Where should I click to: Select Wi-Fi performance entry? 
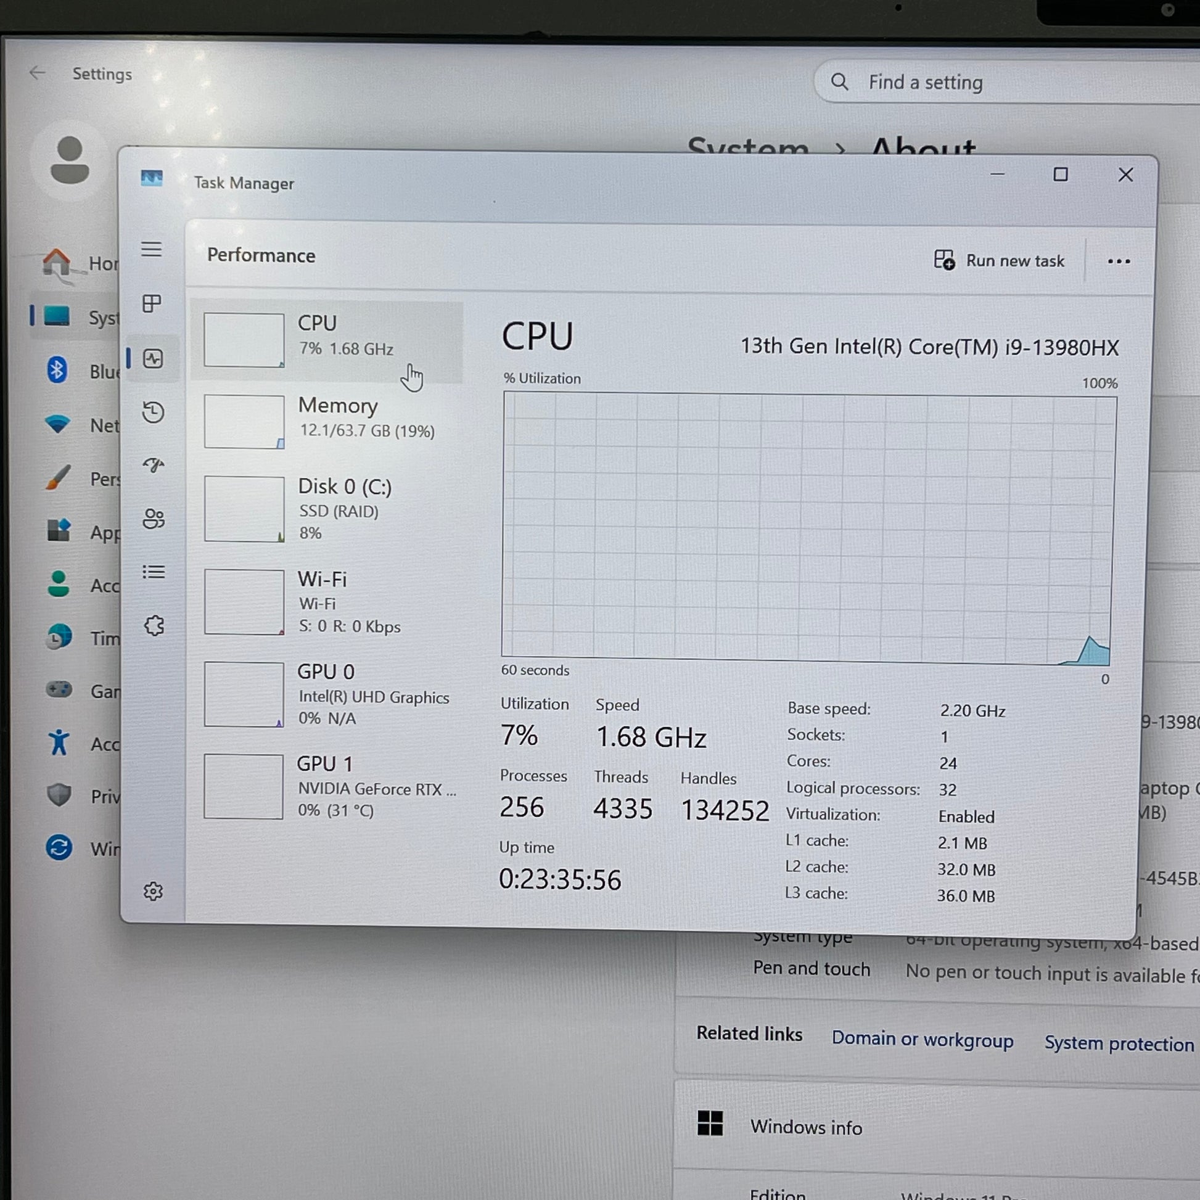[x=327, y=602]
